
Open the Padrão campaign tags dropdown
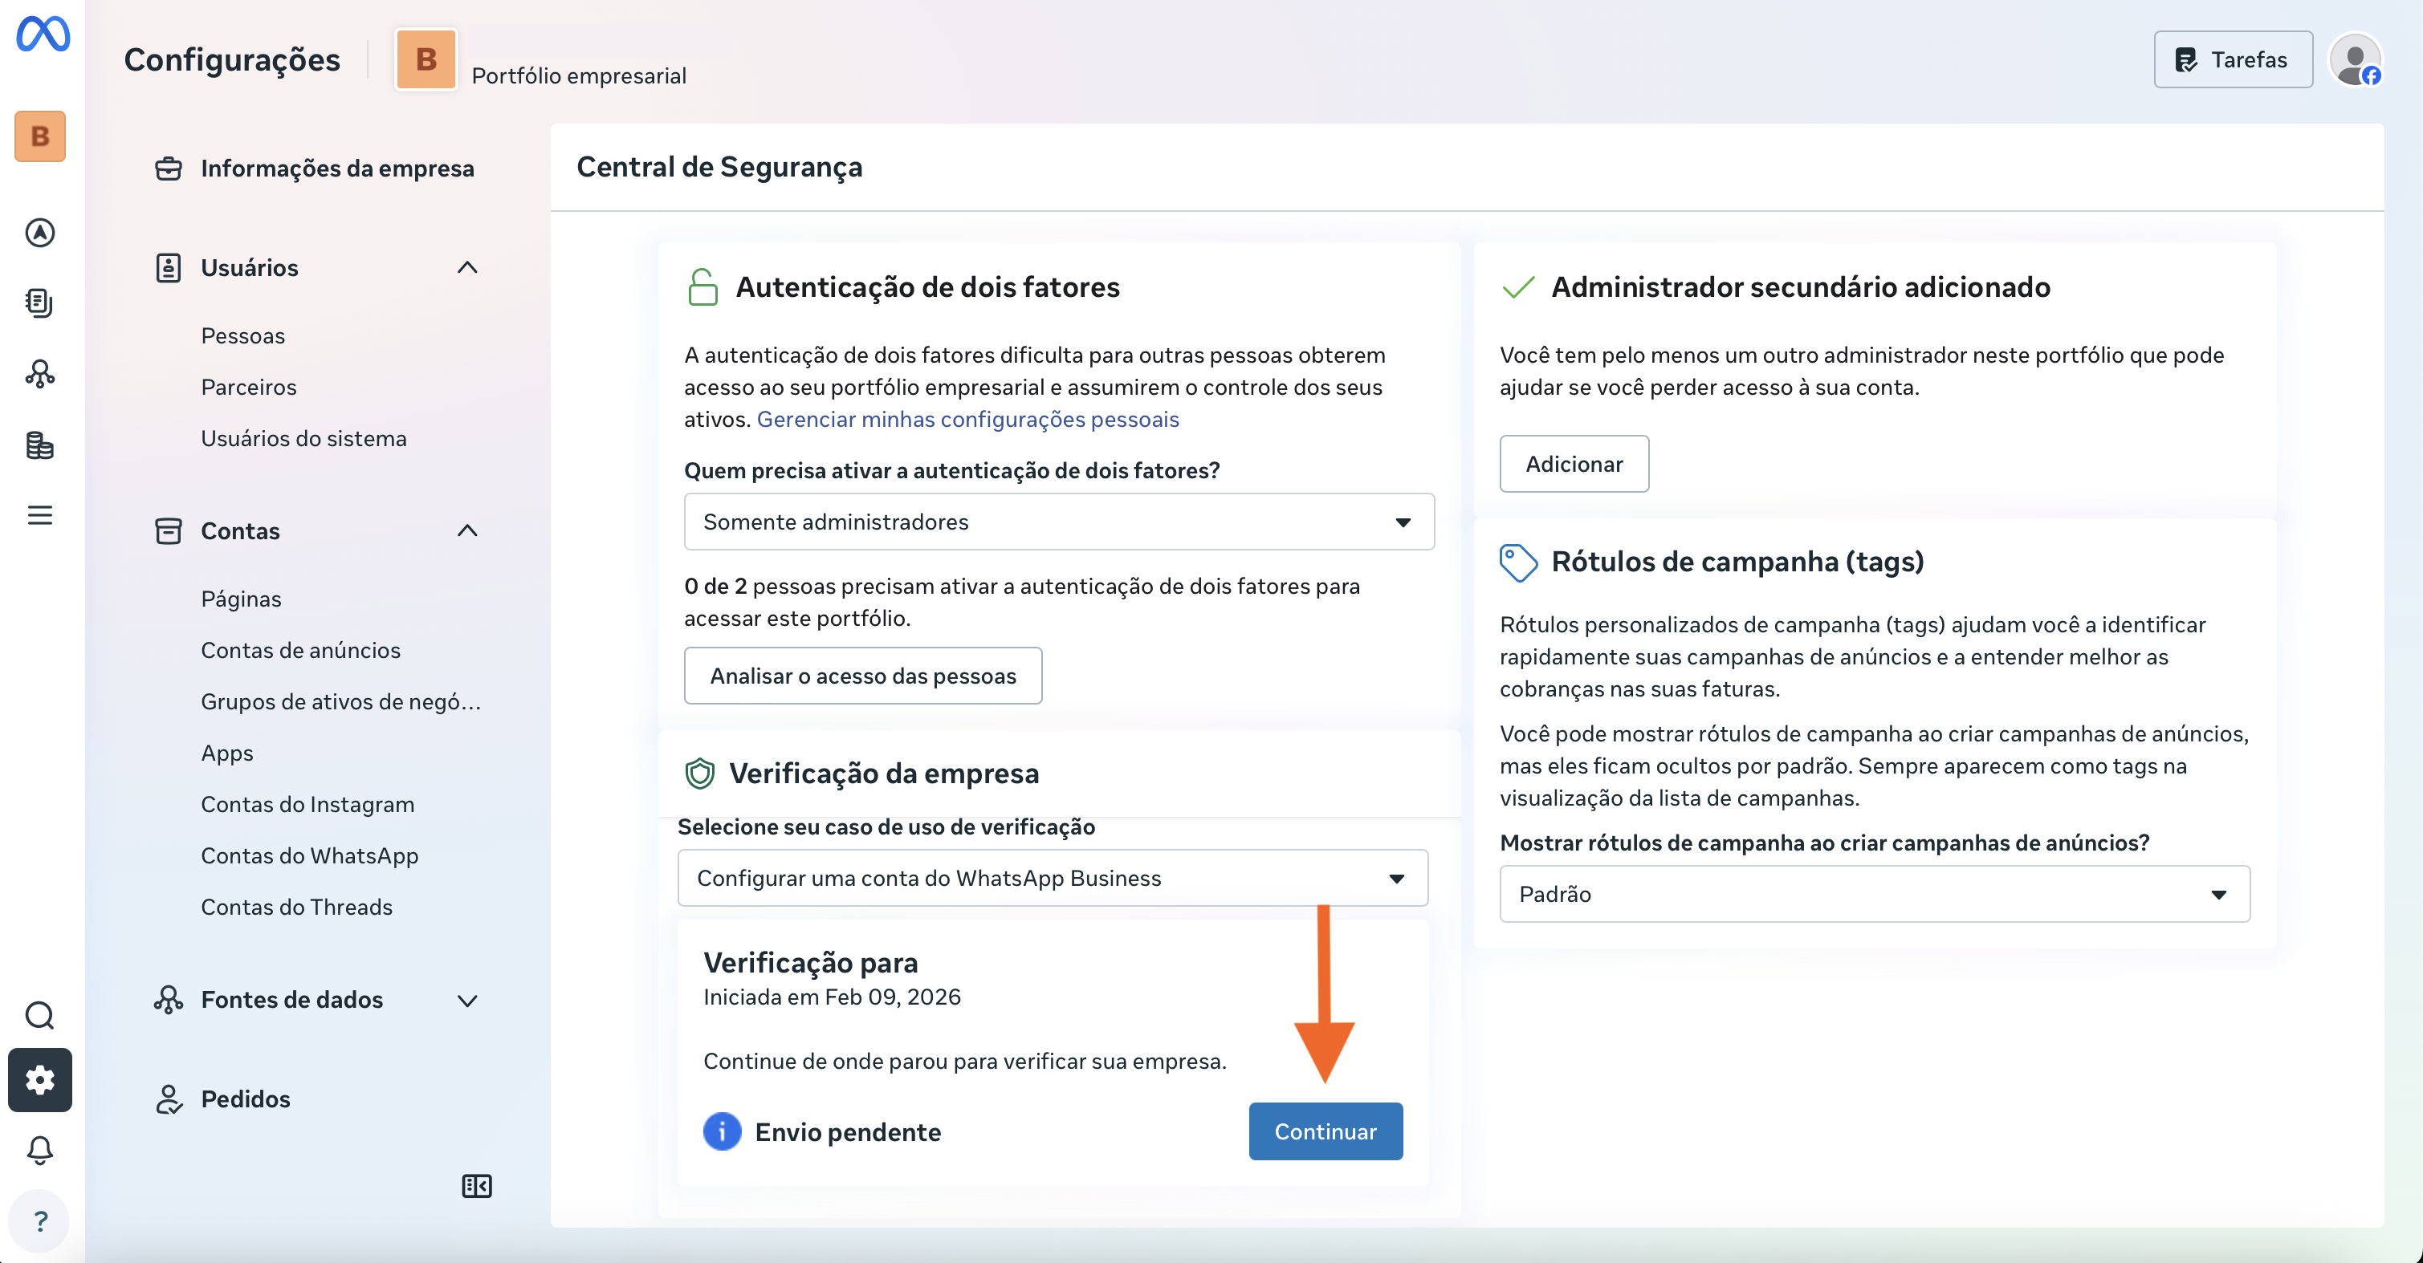pos(1874,895)
